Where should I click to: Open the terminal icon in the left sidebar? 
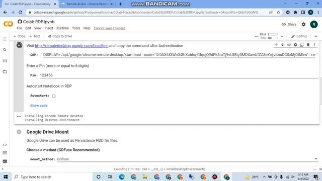5,161
